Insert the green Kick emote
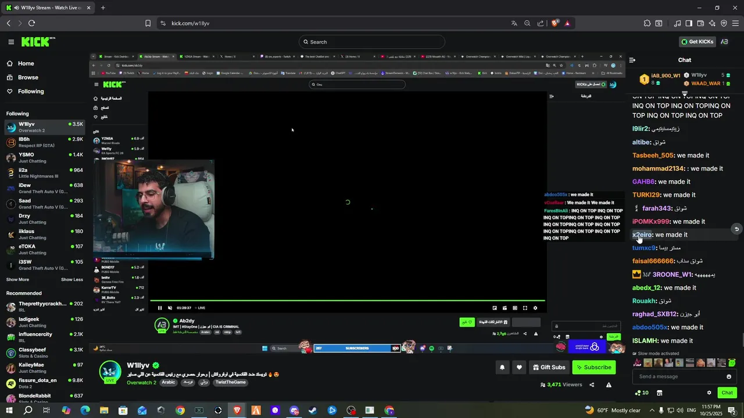This screenshot has width=744, height=418. pos(732,363)
